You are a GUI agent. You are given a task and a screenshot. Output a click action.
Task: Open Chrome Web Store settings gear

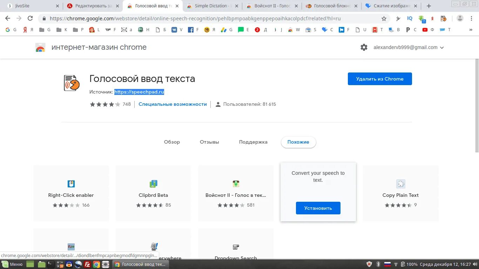pyautogui.click(x=364, y=47)
